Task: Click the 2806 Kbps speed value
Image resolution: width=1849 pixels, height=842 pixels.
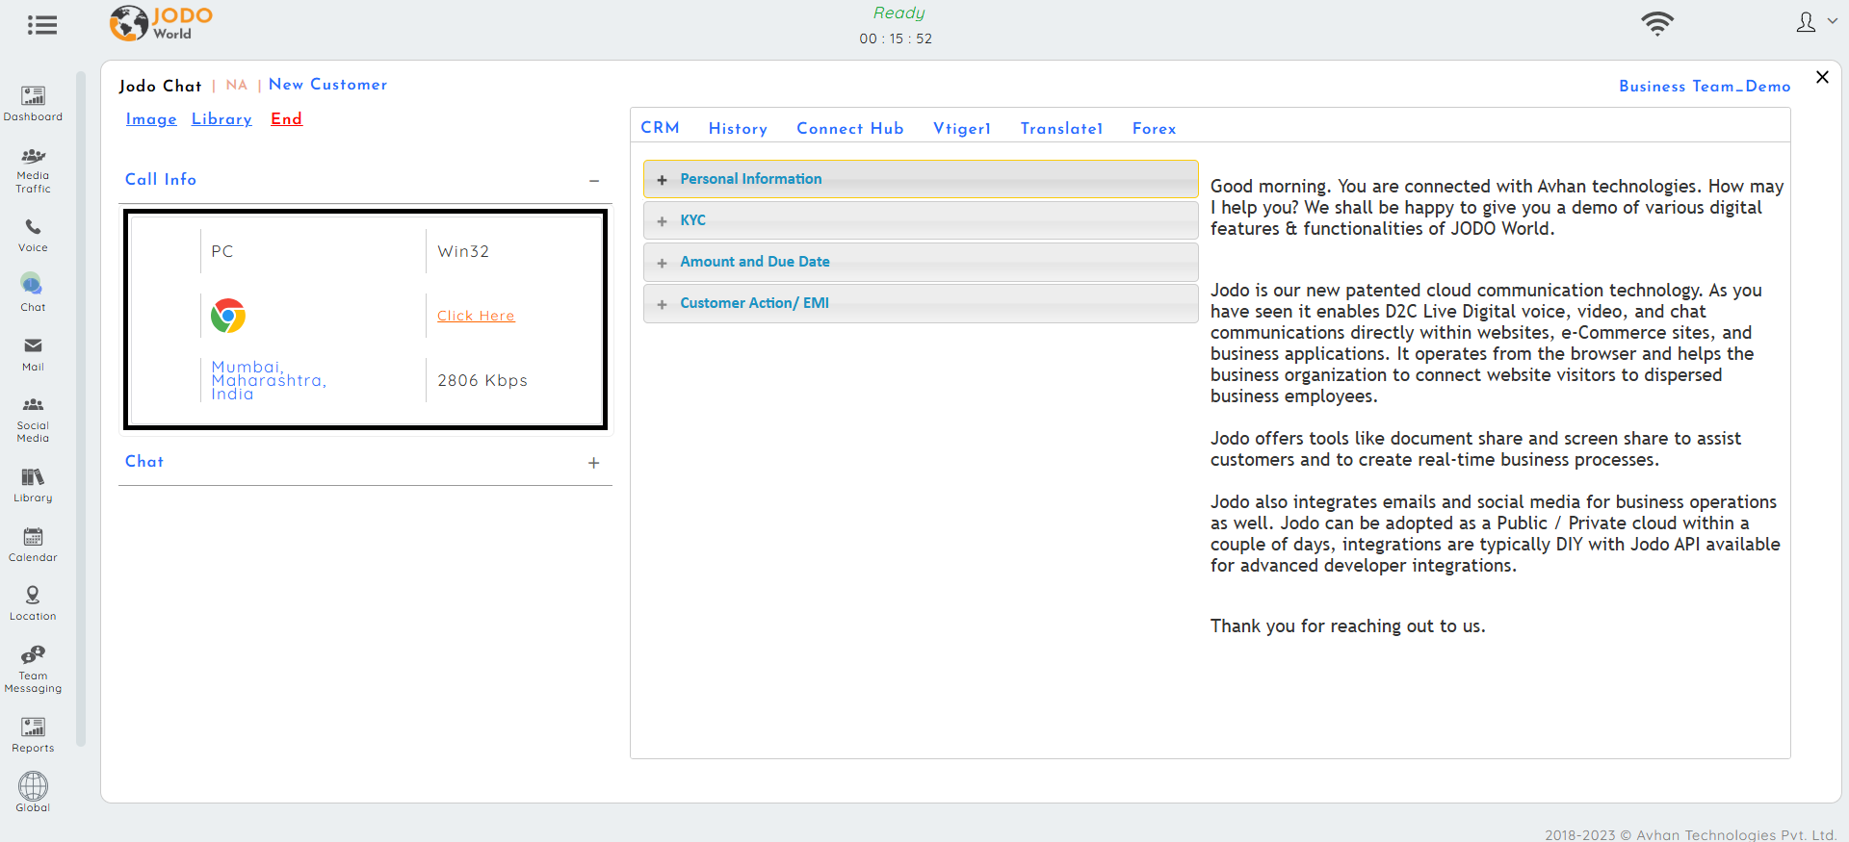Action: 482,381
